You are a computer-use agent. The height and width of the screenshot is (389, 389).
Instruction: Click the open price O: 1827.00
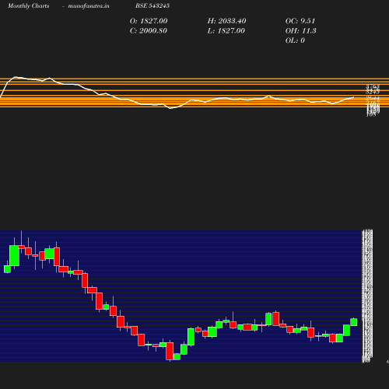click(x=149, y=21)
